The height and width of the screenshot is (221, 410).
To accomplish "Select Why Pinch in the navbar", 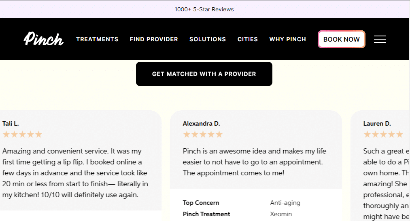I will 288,39.
